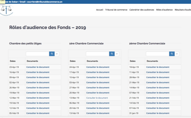Expand search options dropdown for 2ème Chambre table
Image resolution: width=191 pixels, height=118 pixels.
(x=177, y=54)
